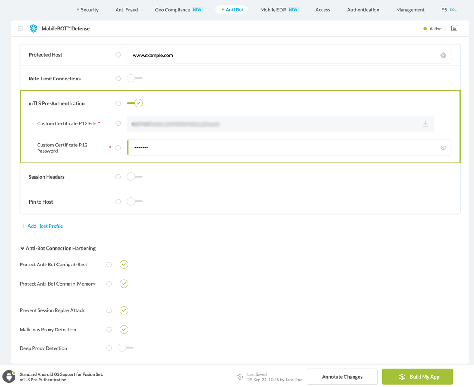Screen dimensions: 474x387
Task: Click the Build My App button
Action: [x=417, y=377]
